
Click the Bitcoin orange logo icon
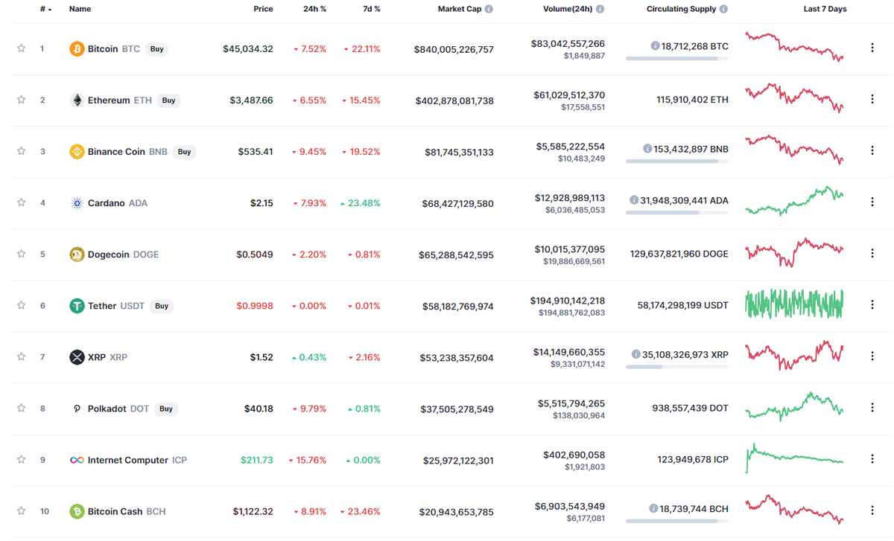tap(77, 49)
